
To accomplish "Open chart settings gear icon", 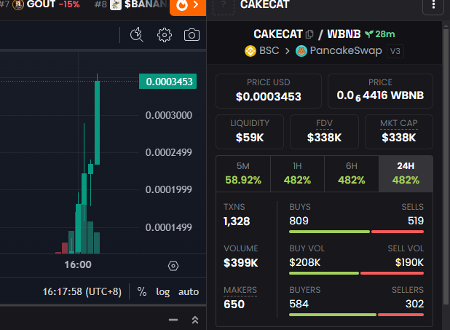I will tap(164, 35).
